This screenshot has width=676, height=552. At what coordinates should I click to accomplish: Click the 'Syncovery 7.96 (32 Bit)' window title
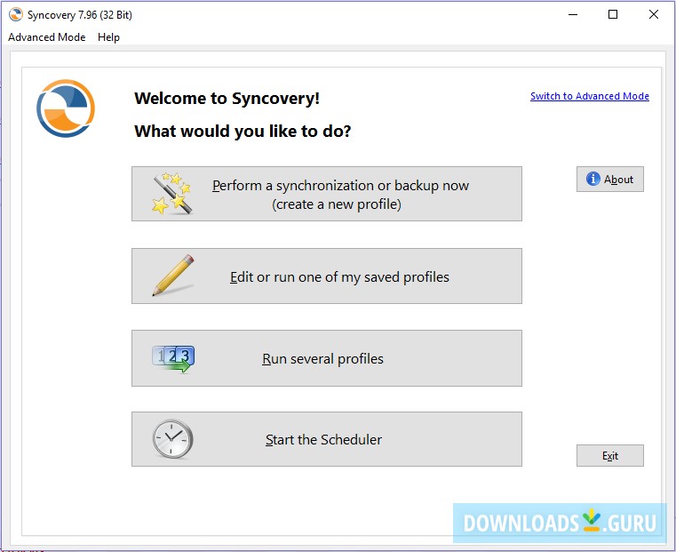tap(80, 14)
